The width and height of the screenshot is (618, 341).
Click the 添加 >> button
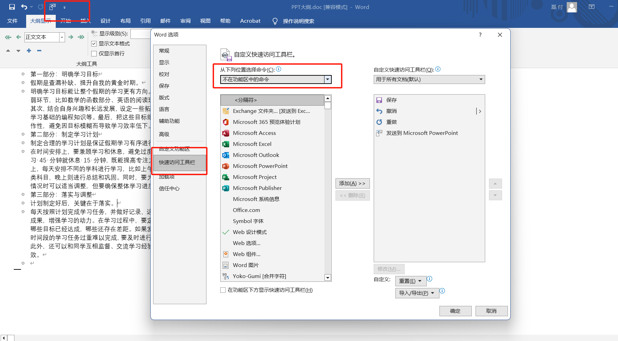point(352,183)
